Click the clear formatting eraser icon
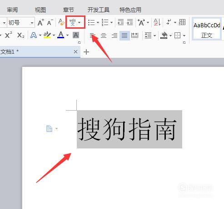The height and width of the screenshot is (209, 224). coord(61,22)
